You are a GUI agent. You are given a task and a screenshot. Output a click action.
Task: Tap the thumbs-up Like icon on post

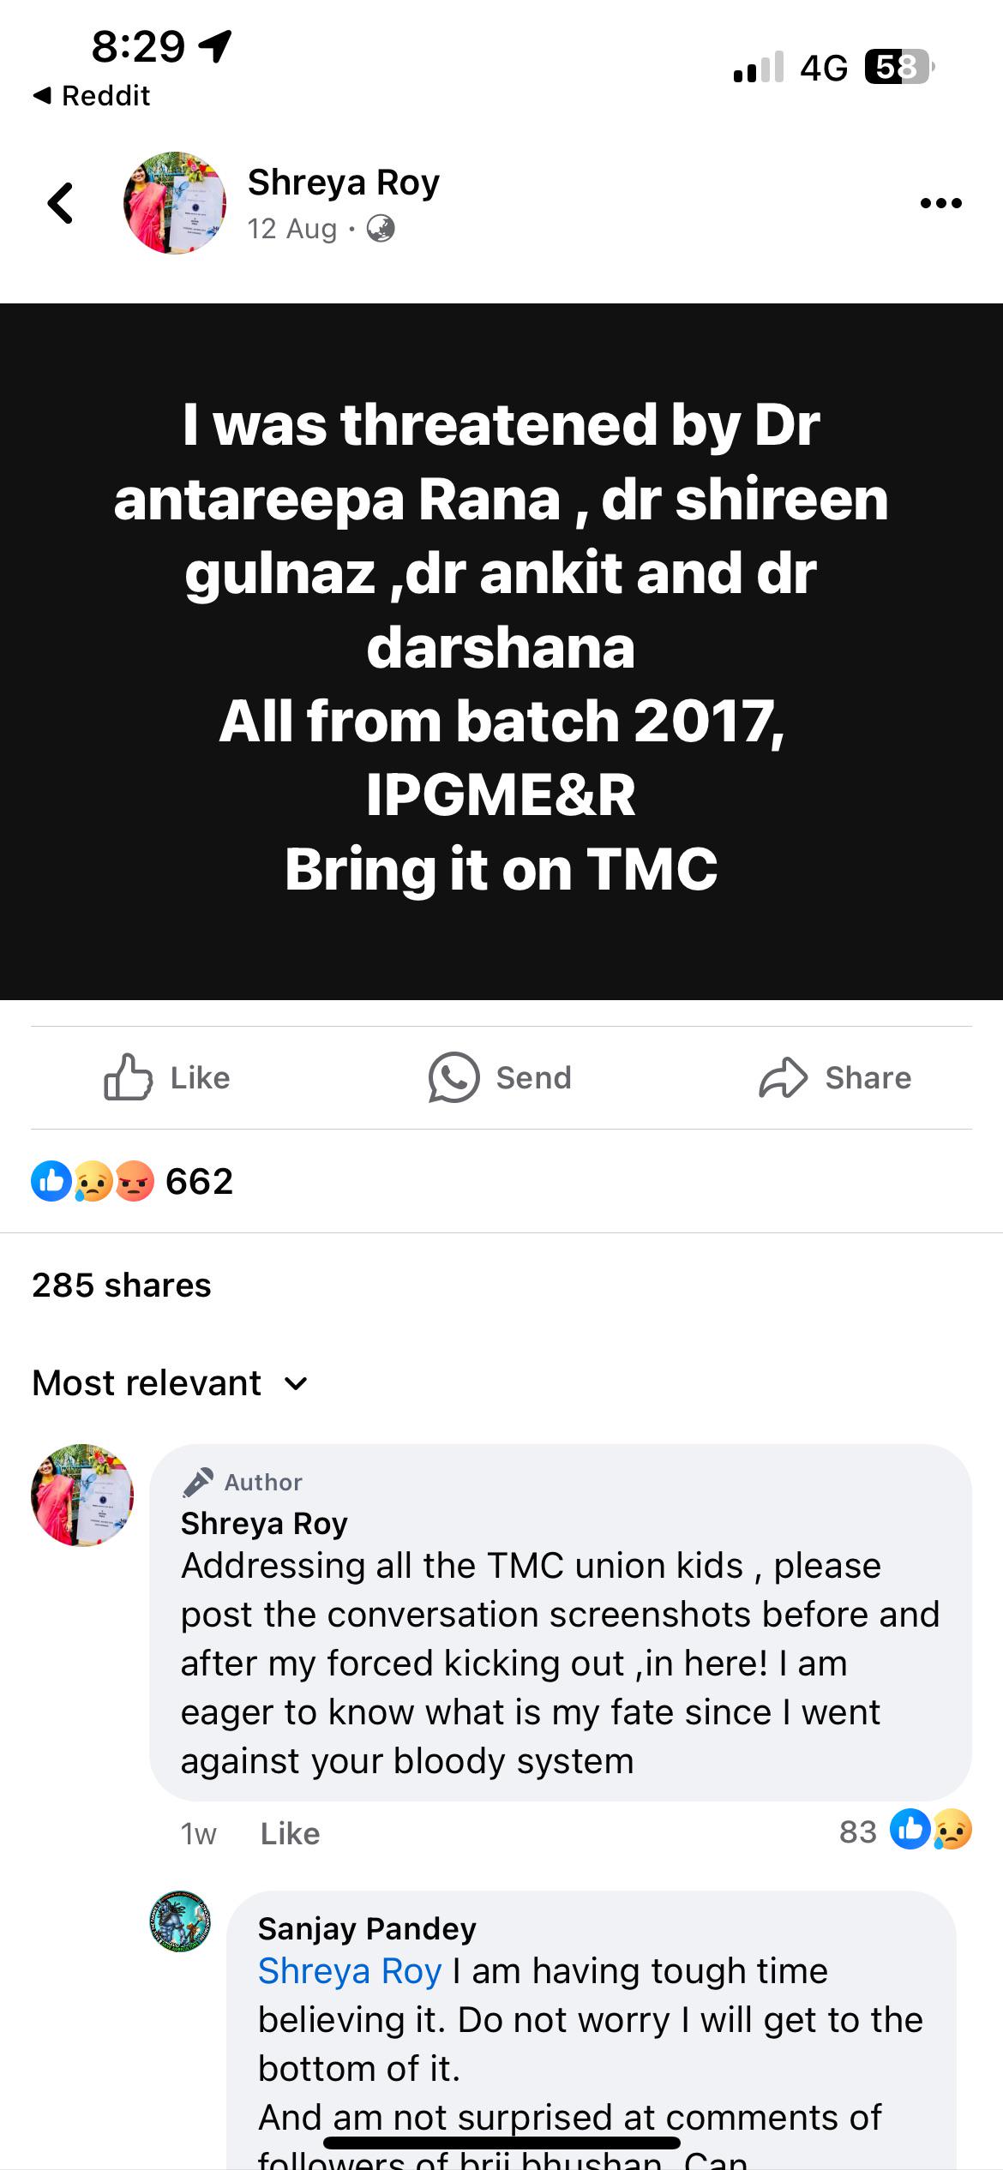pyautogui.click(x=128, y=1076)
